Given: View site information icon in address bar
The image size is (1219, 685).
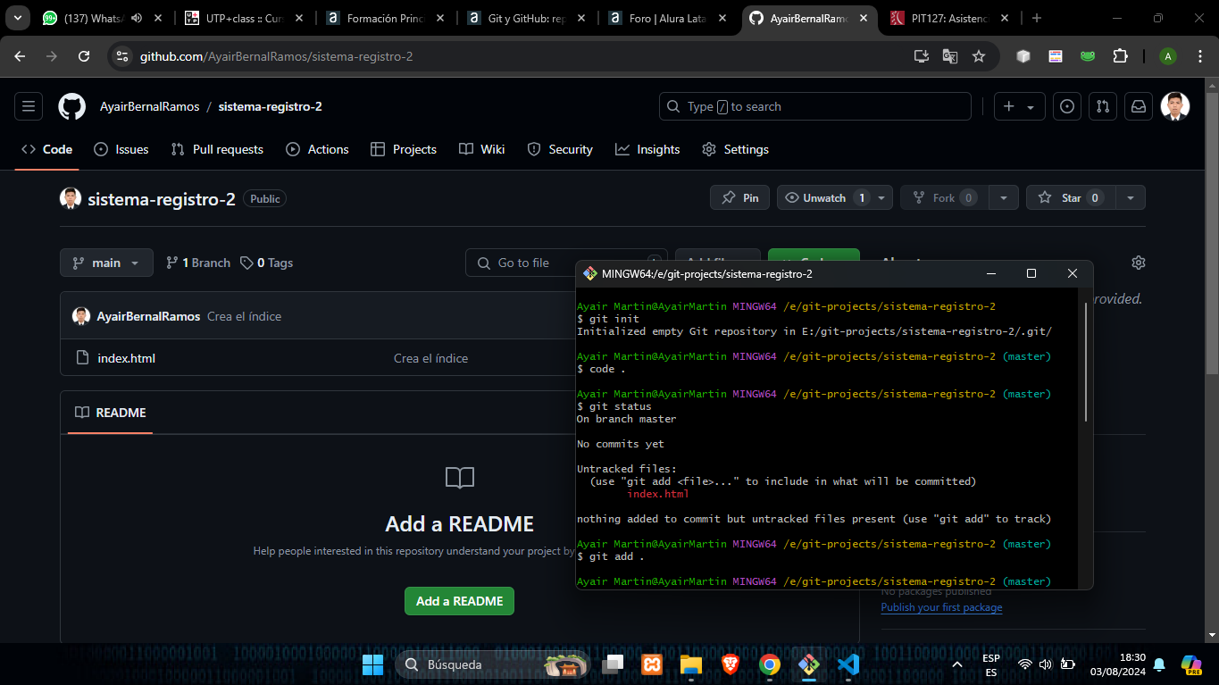Looking at the screenshot, I should point(123,56).
